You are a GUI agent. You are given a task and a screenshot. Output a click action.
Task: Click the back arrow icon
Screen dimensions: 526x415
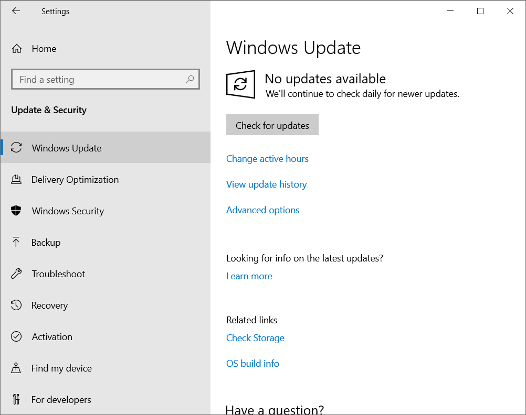point(16,11)
